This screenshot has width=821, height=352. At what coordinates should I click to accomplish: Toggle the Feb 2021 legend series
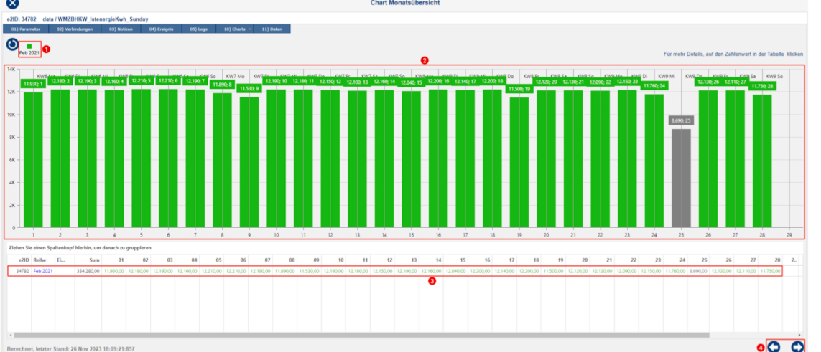tap(29, 49)
